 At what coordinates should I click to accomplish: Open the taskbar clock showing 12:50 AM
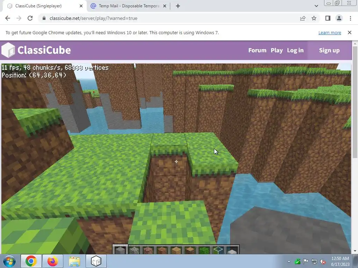pyautogui.click(x=340, y=261)
